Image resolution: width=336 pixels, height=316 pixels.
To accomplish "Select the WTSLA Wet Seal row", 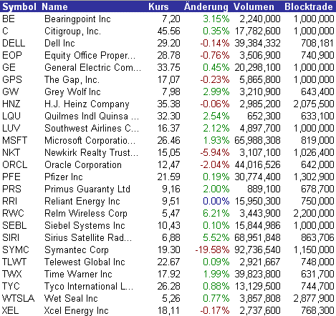I will [168, 298].
